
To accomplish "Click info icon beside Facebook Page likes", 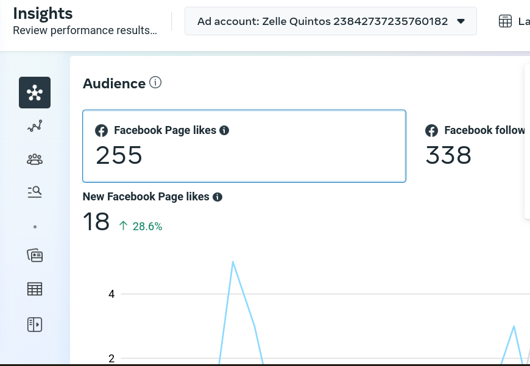I will coord(224,130).
